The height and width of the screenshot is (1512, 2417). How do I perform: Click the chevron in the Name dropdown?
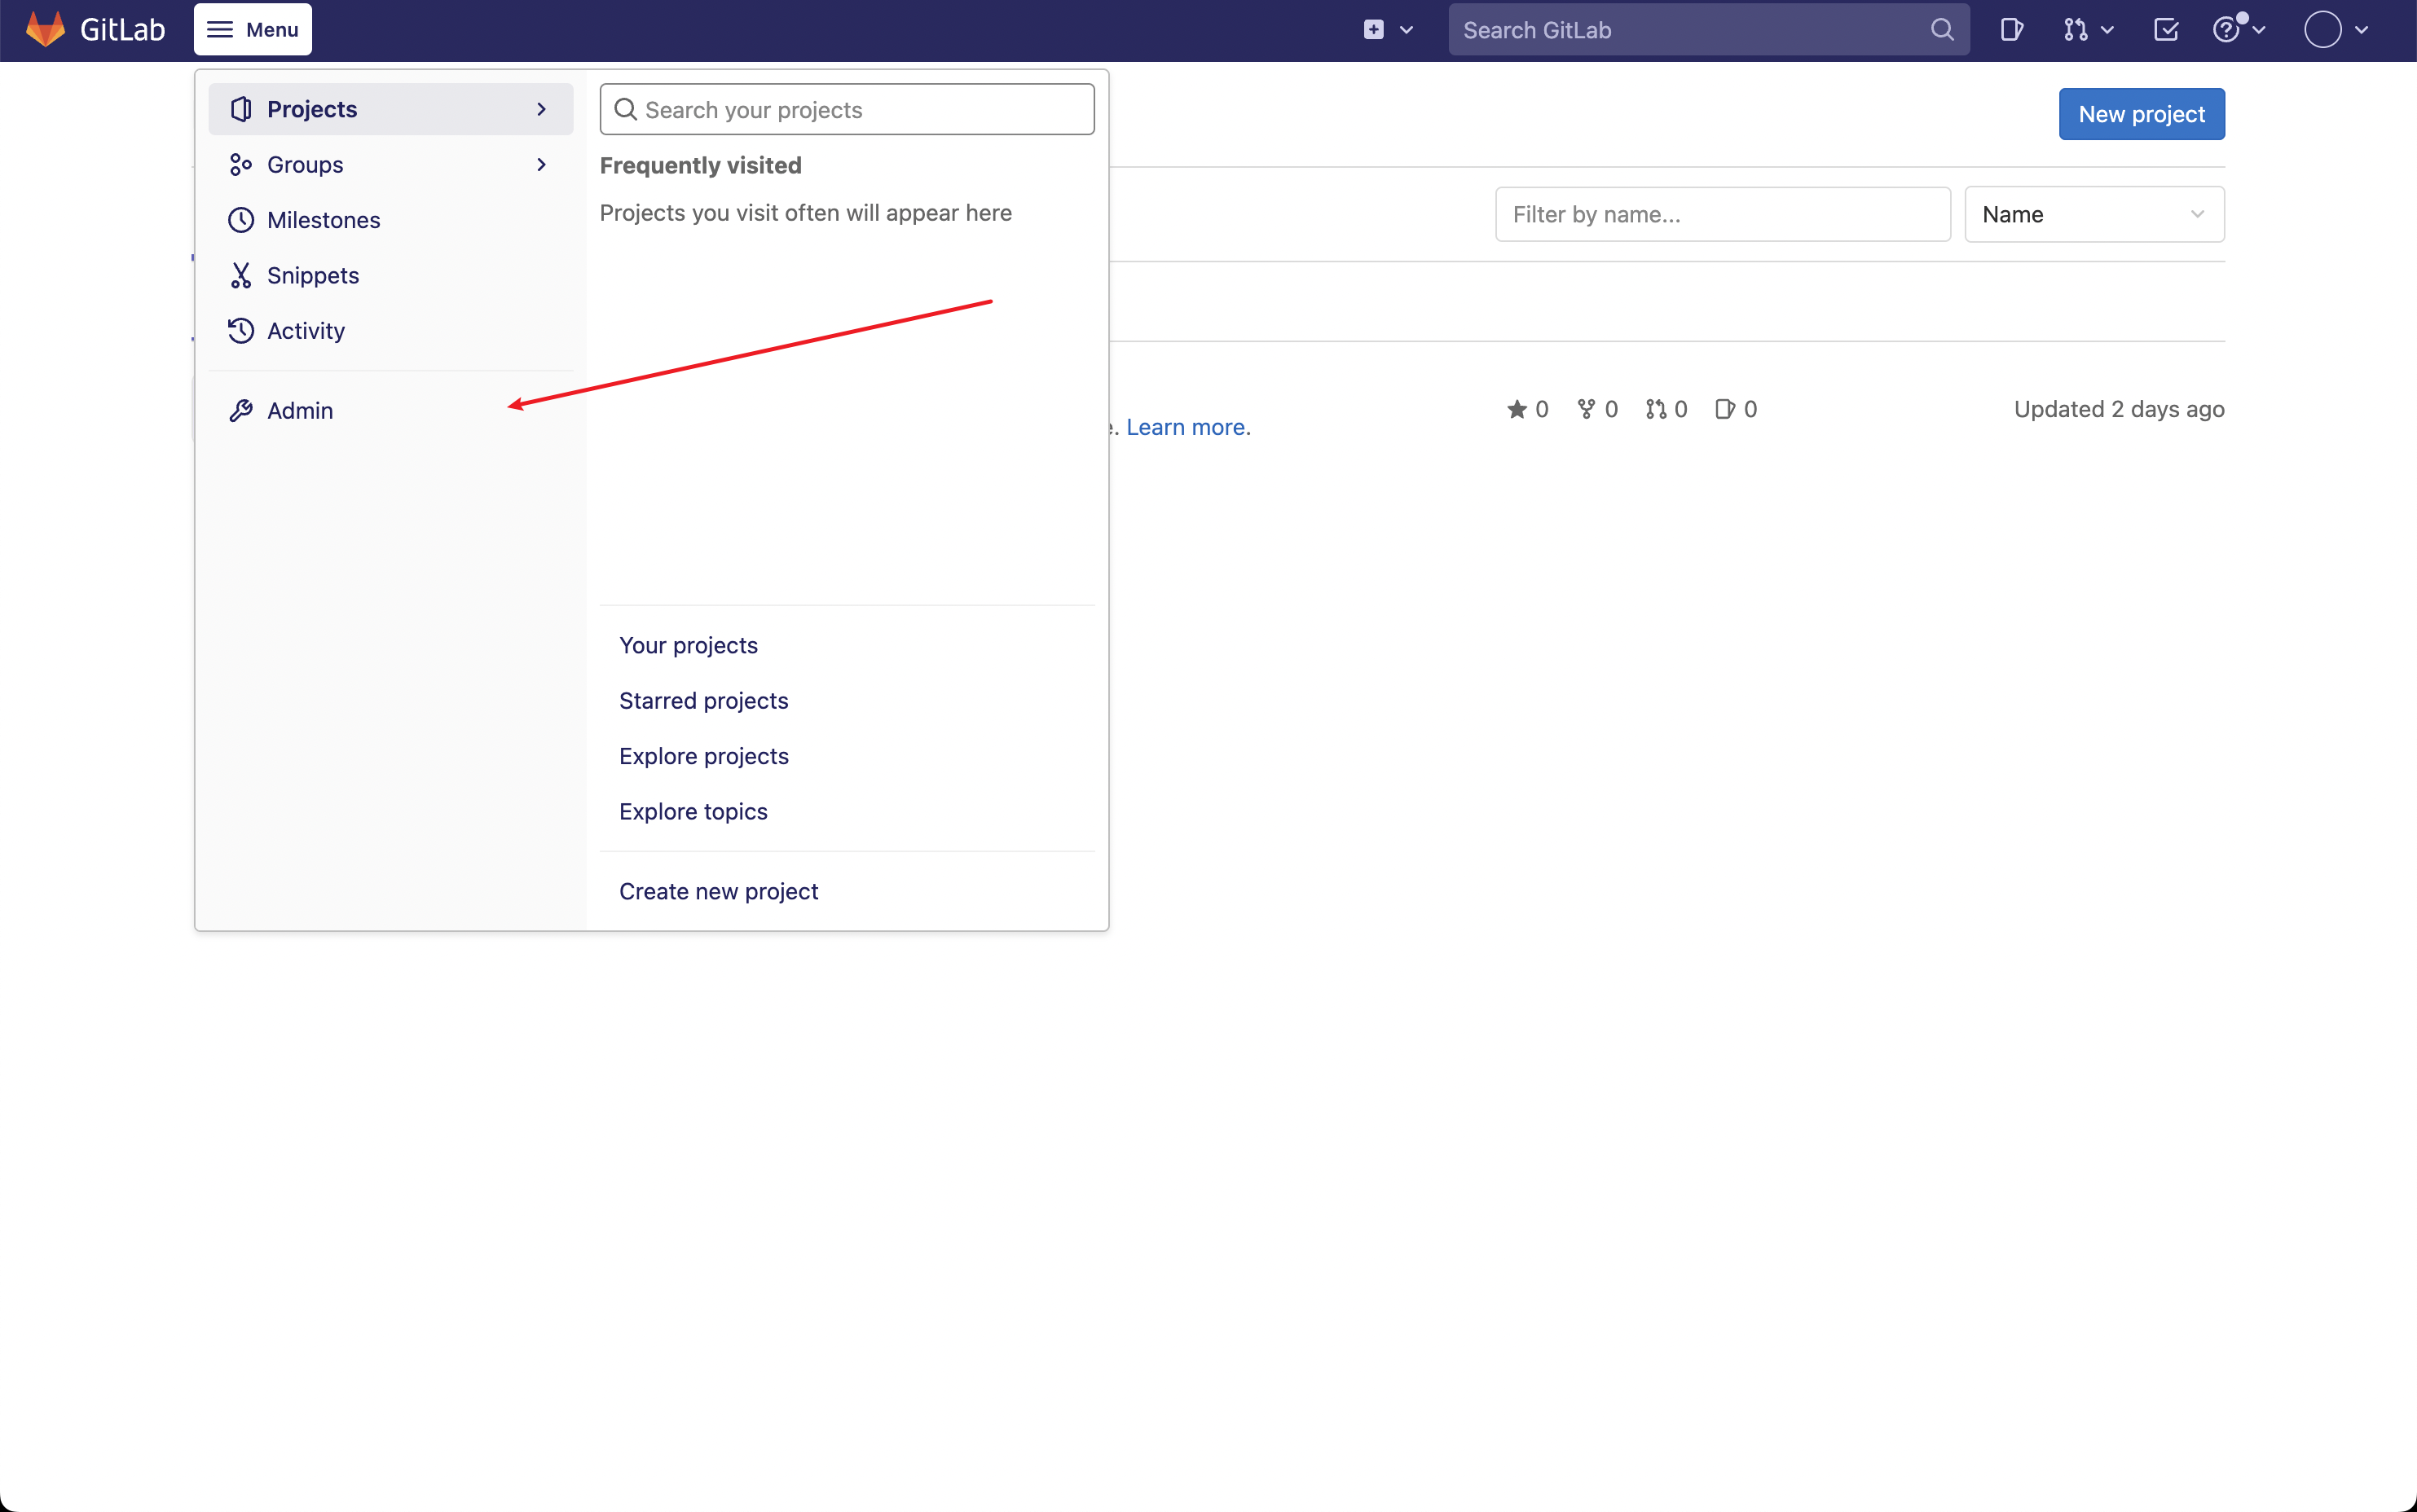point(2197,214)
